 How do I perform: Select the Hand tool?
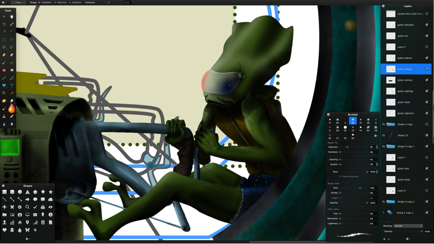tap(12, 17)
